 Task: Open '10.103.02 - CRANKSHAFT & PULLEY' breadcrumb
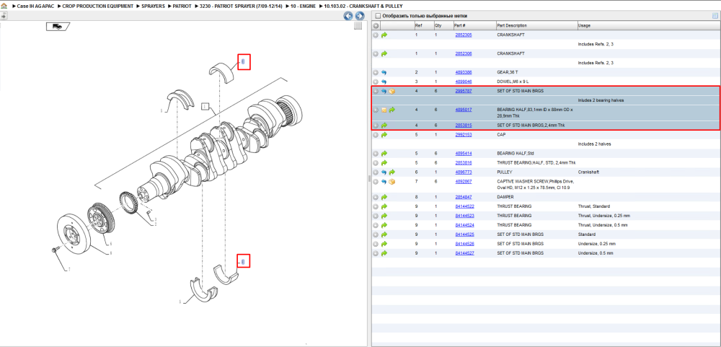point(363,6)
